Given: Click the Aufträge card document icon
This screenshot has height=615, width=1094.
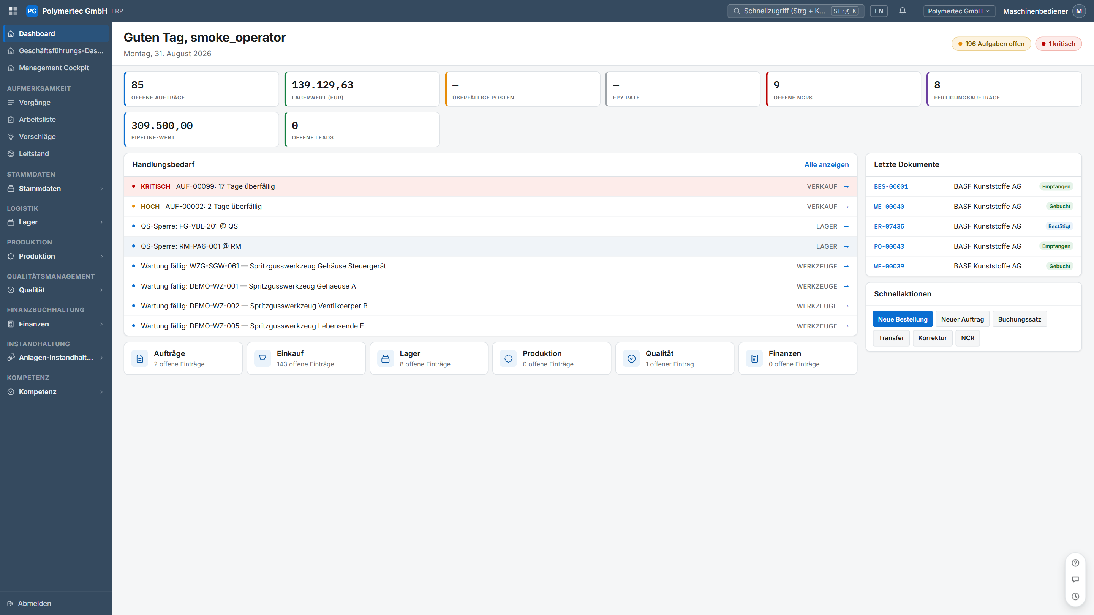Looking at the screenshot, I should [140, 359].
